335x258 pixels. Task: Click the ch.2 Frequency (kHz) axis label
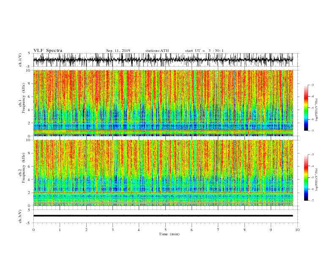point(22,167)
